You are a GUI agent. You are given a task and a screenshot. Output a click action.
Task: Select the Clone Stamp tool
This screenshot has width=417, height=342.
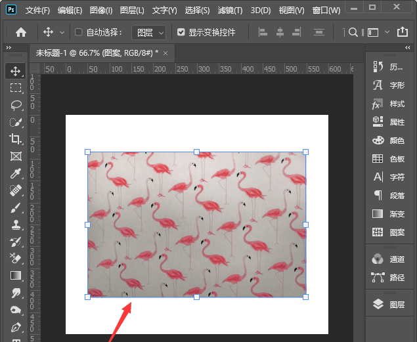(16, 224)
